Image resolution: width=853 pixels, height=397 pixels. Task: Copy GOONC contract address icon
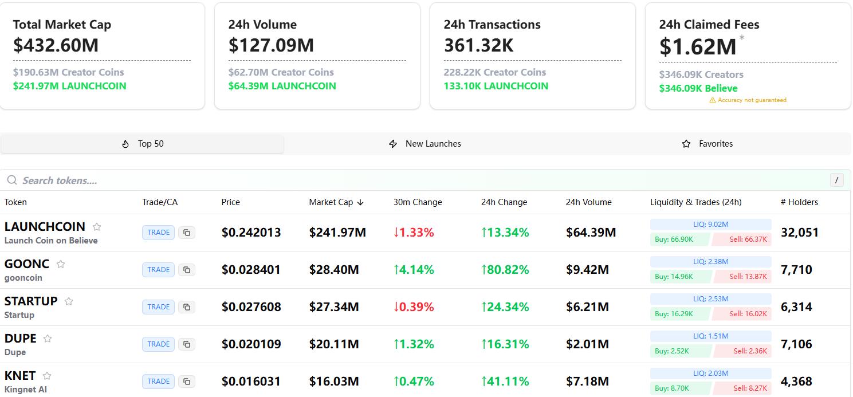[187, 270]
